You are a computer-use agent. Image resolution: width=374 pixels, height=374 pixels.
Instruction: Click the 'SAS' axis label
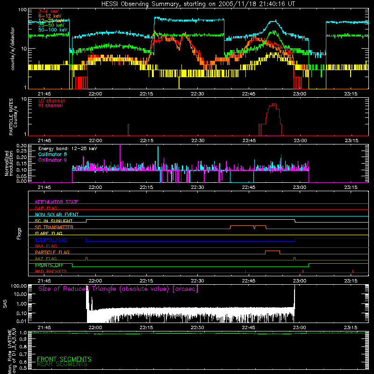click(5, 304)
